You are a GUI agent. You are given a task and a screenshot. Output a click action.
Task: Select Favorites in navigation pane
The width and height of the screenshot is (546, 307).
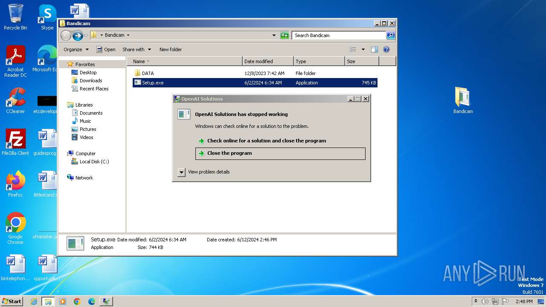[85, 64]
